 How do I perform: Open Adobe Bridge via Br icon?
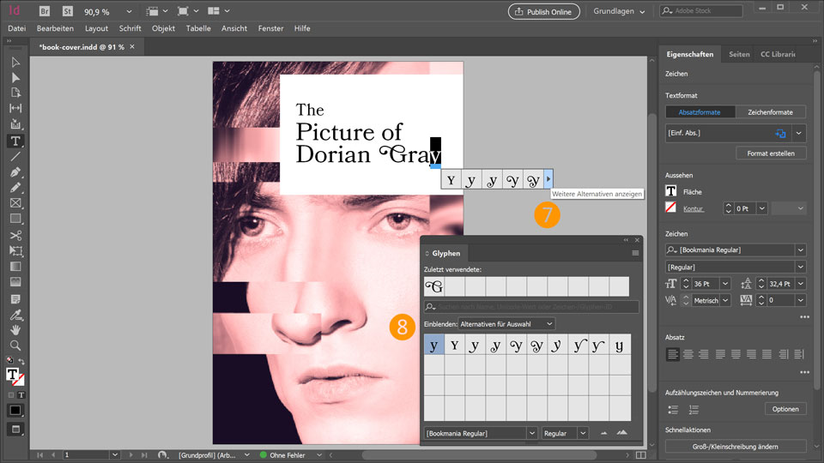point(45,11)
